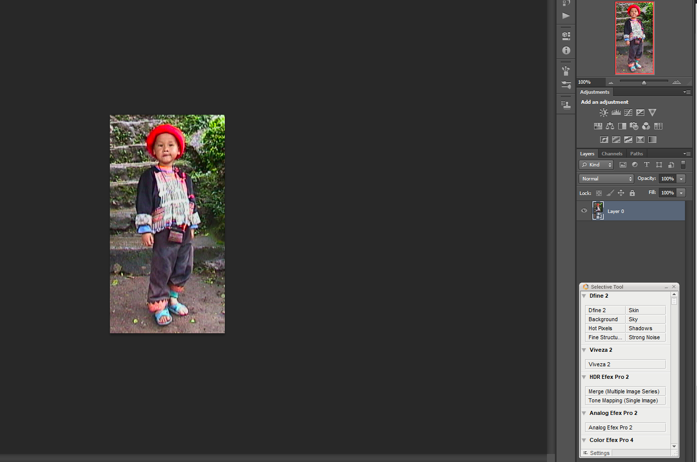
Task: Add a Brightness/Contrast adjustment
Action: click(604, 113)
